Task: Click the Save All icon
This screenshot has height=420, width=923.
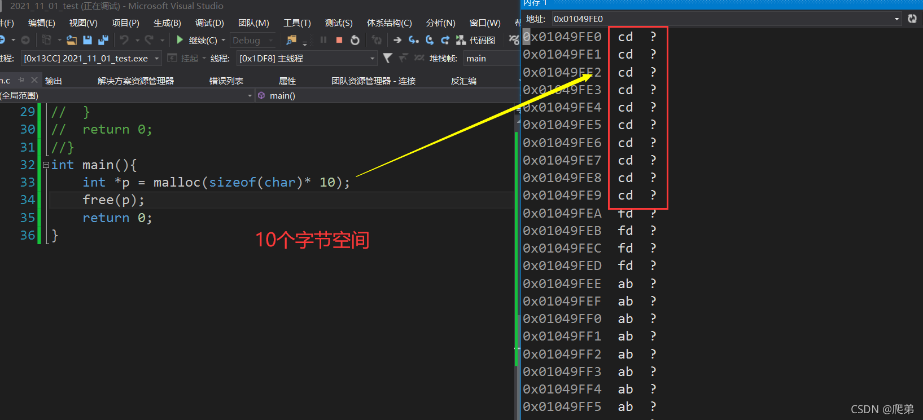Action: pyautogui.click(x=103, y=40)
